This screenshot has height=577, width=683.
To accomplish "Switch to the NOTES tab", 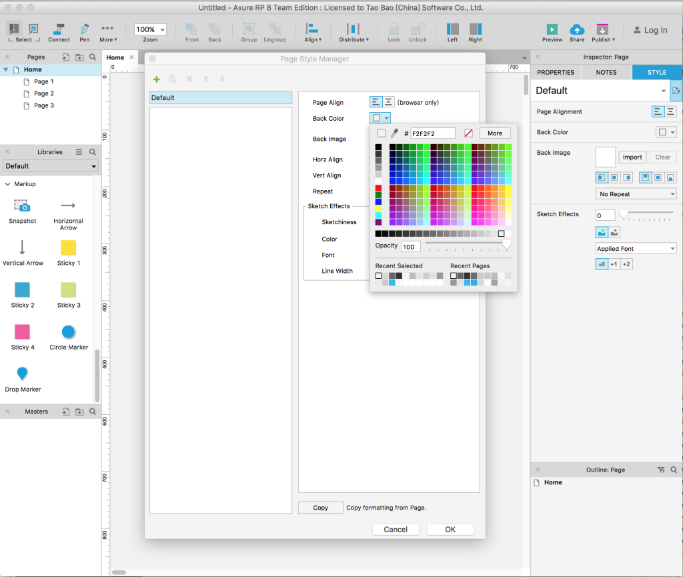I will point(606,72).
